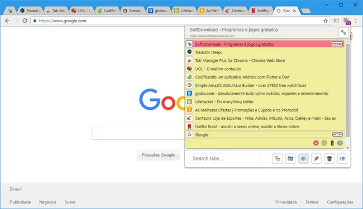The image size is (363, 209).
Task: Click the Pesquisa Google button
Action: [159, 155]
